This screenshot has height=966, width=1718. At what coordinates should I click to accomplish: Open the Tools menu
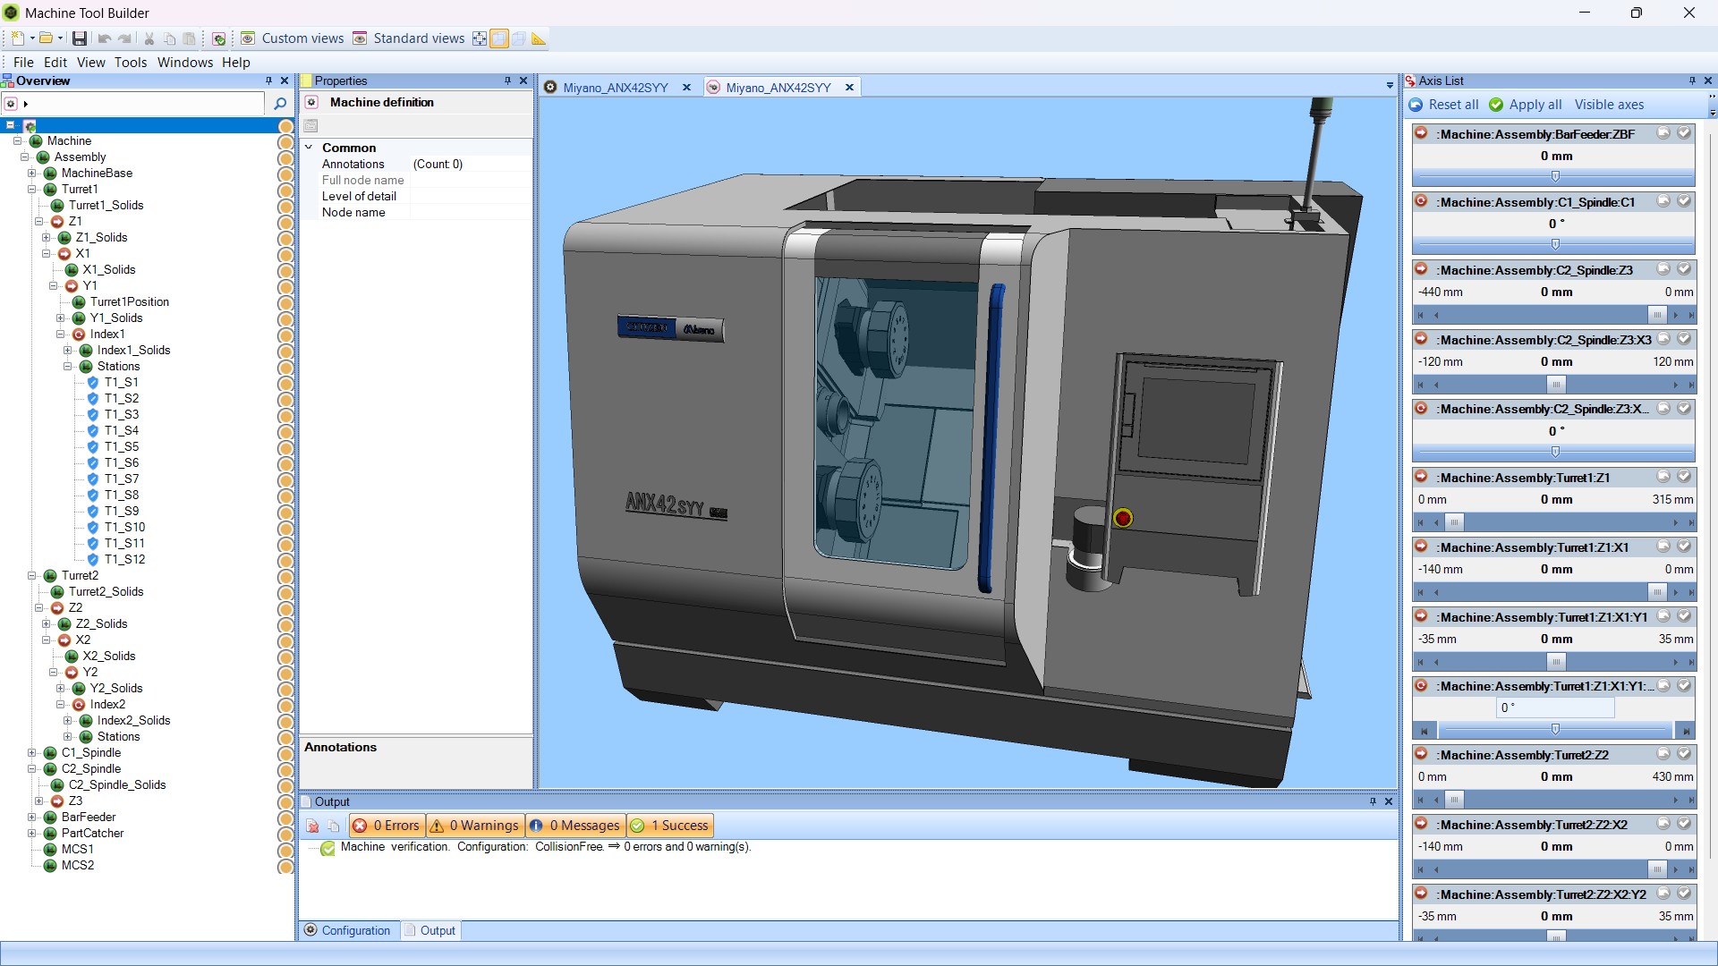pos(131,63)
